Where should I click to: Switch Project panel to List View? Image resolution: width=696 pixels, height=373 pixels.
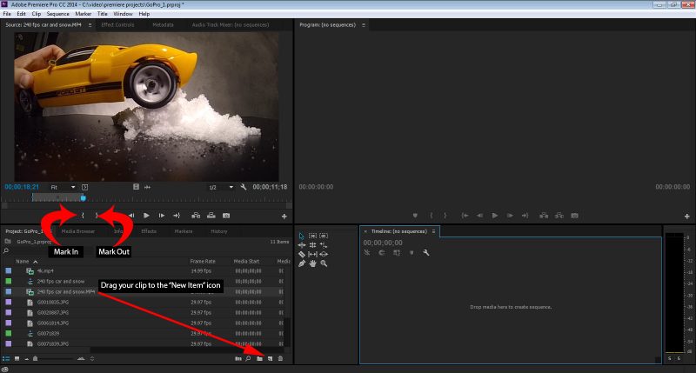(6, 358)
